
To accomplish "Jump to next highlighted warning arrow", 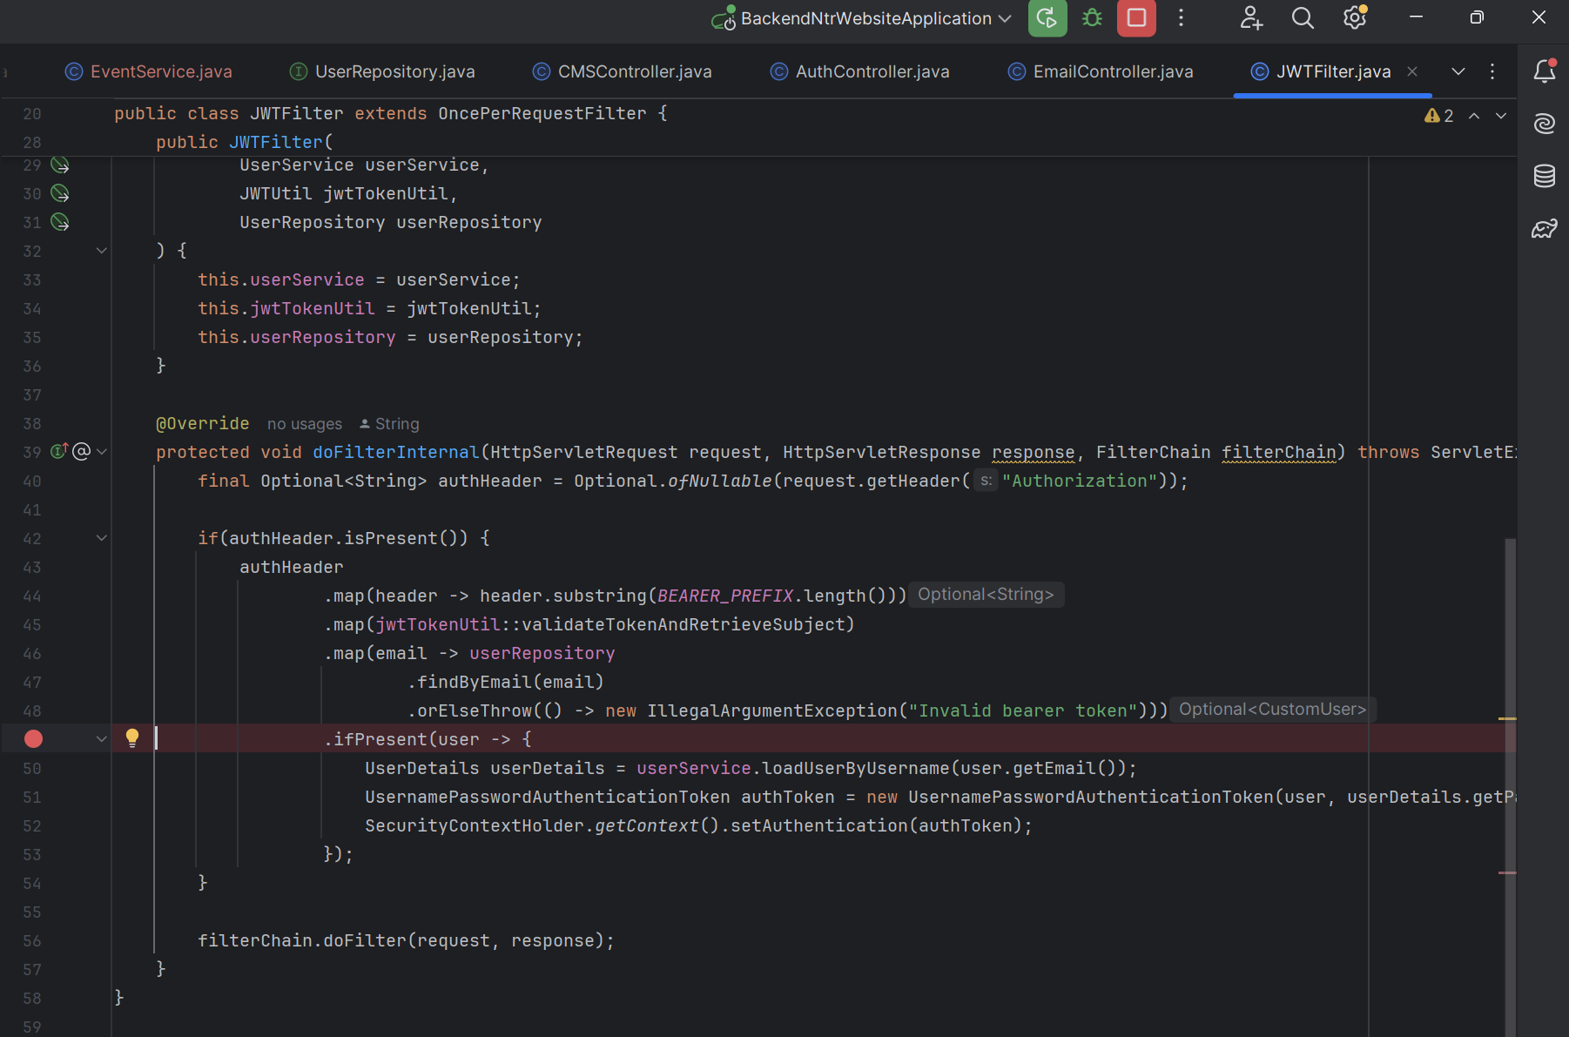I will point(1500,116).
